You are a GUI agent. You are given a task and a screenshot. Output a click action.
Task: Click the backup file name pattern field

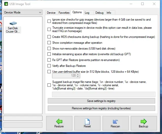[x=104, y=94]
